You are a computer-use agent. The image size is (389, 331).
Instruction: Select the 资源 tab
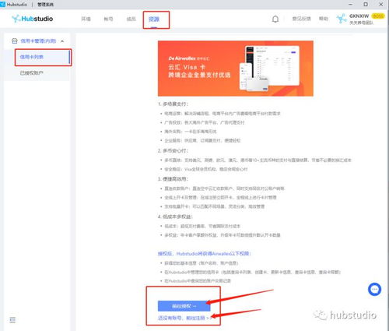[x=154, y=19]
